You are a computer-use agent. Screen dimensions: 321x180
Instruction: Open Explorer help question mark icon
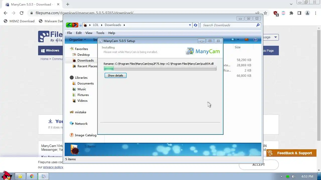point(256,39)
